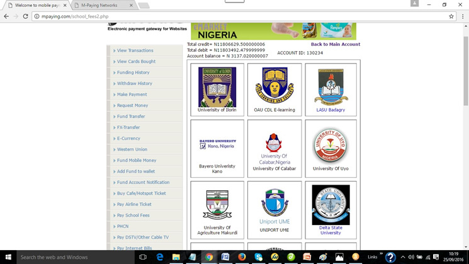Open the volume control in tray

(411, 257)
